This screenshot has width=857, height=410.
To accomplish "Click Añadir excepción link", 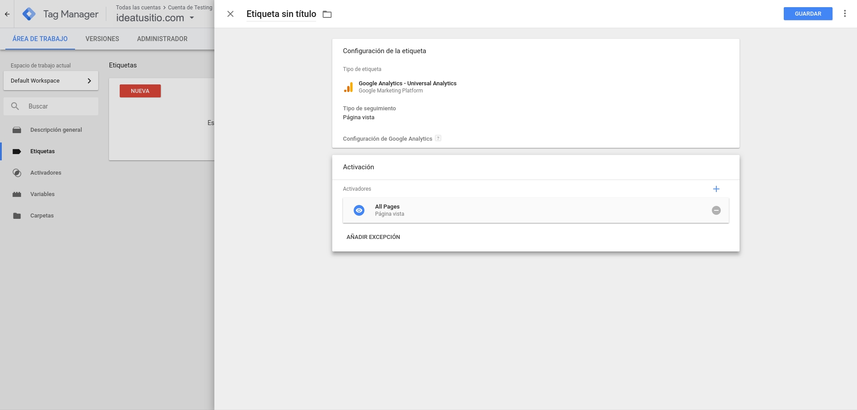I will coord(373,237).
